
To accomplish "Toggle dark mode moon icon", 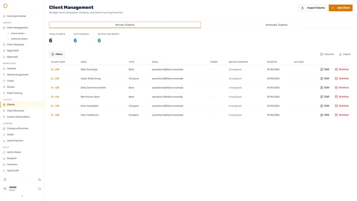I will tap(39, 179).
